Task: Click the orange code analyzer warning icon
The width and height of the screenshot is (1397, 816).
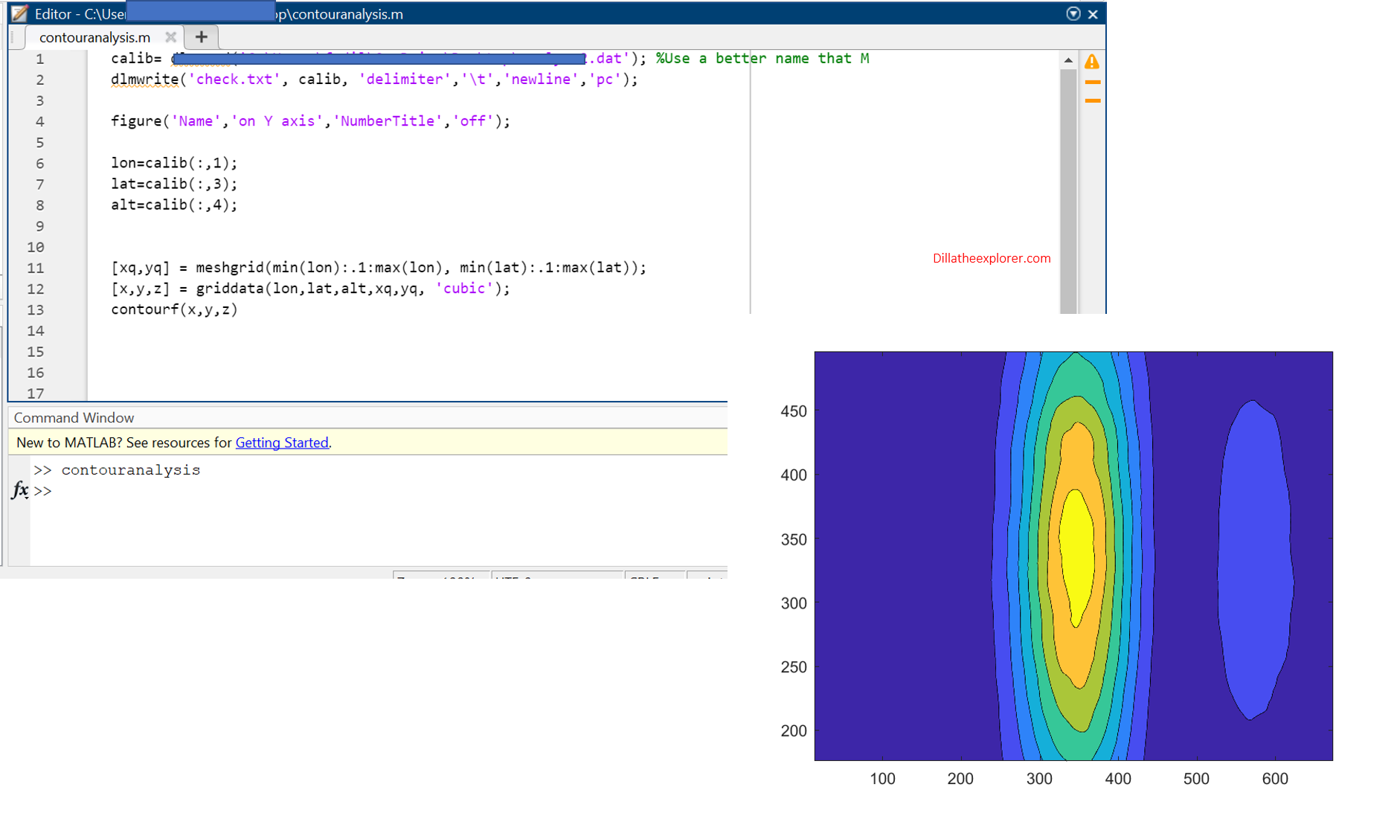Action: coord(1091,62)
